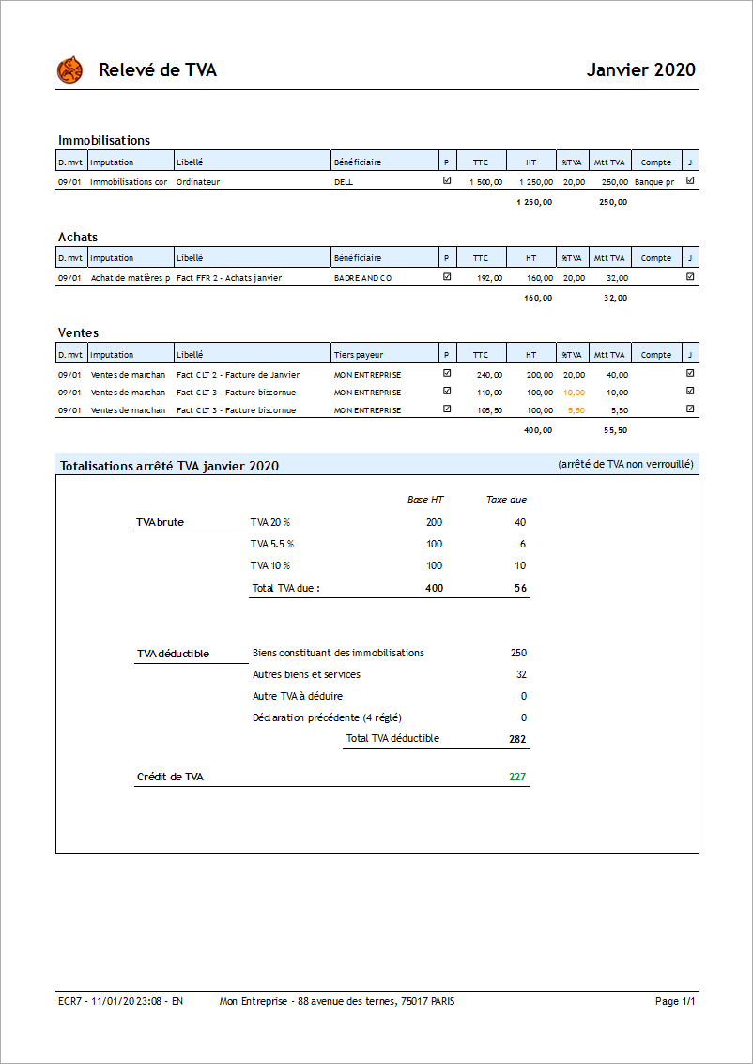The image size is (753, 1064).
Task: Toggle J checkbox for Fact FFR 2 purchase
Action: (x=690, y=277)
